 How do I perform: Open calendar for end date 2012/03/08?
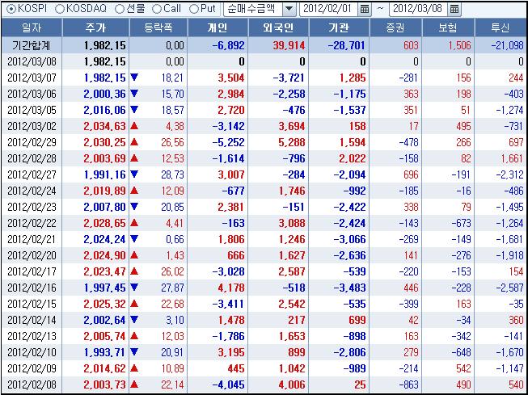454,9
